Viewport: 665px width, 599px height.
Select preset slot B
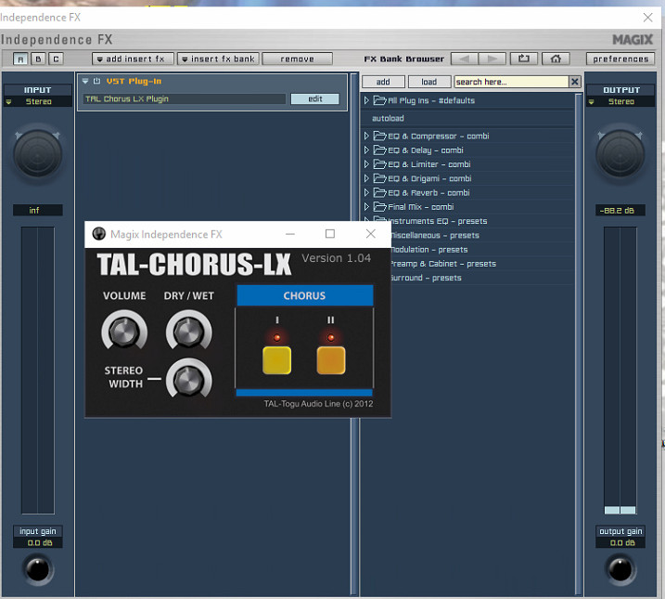pyautogui.click(x=38, y=59)
